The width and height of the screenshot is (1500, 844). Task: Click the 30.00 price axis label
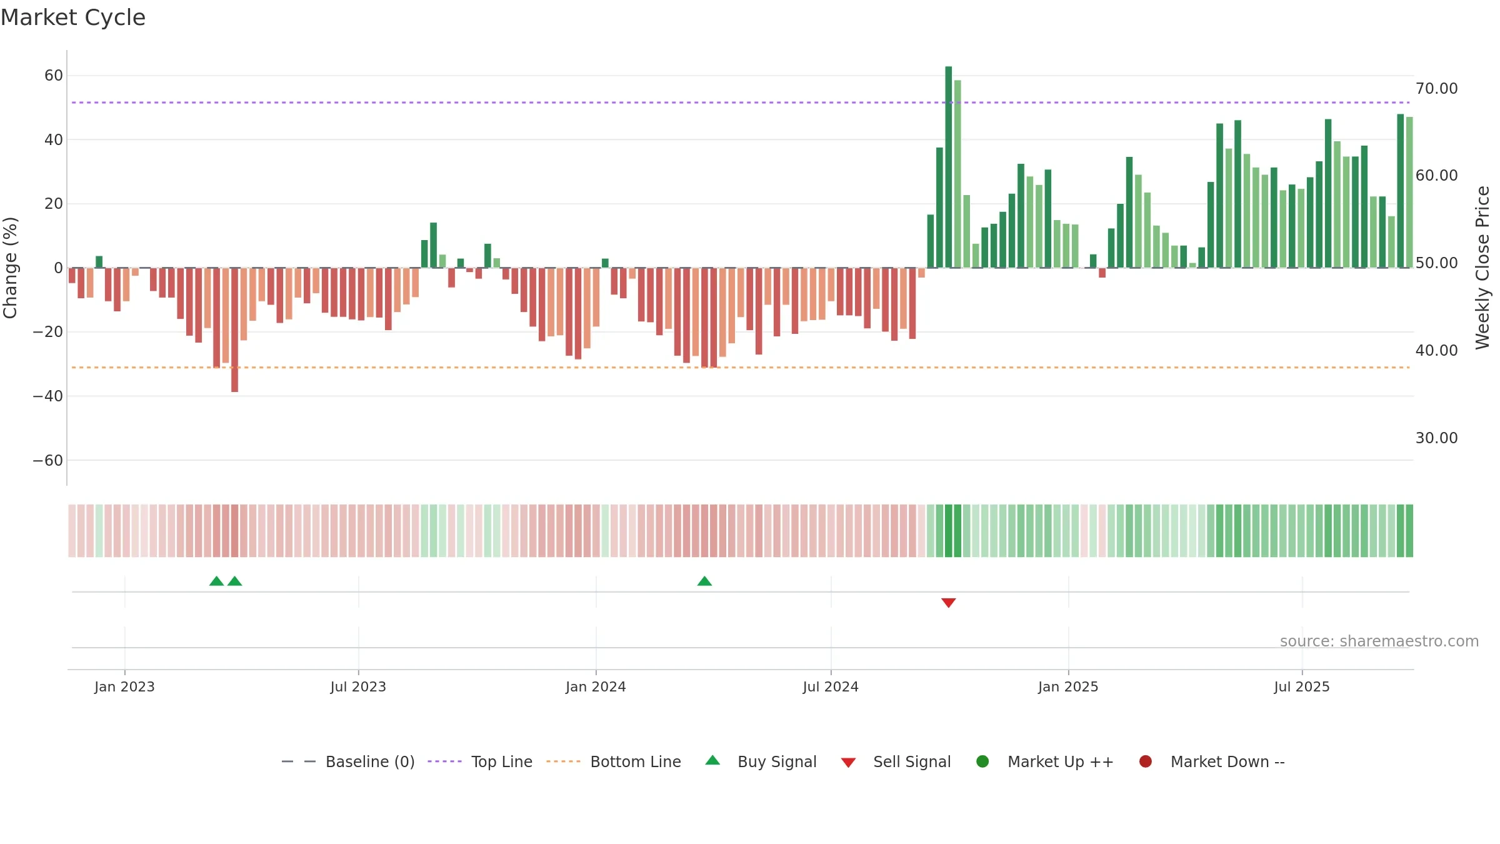tap(1436, 438)
